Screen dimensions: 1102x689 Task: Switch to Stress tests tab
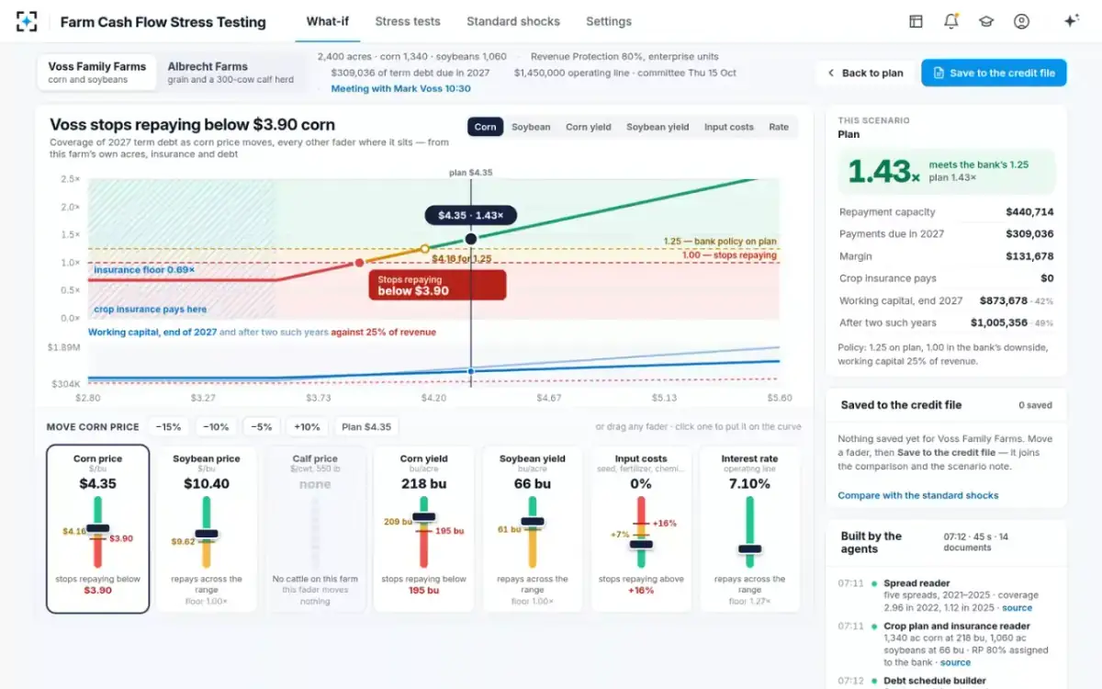(x=408, y=21)
